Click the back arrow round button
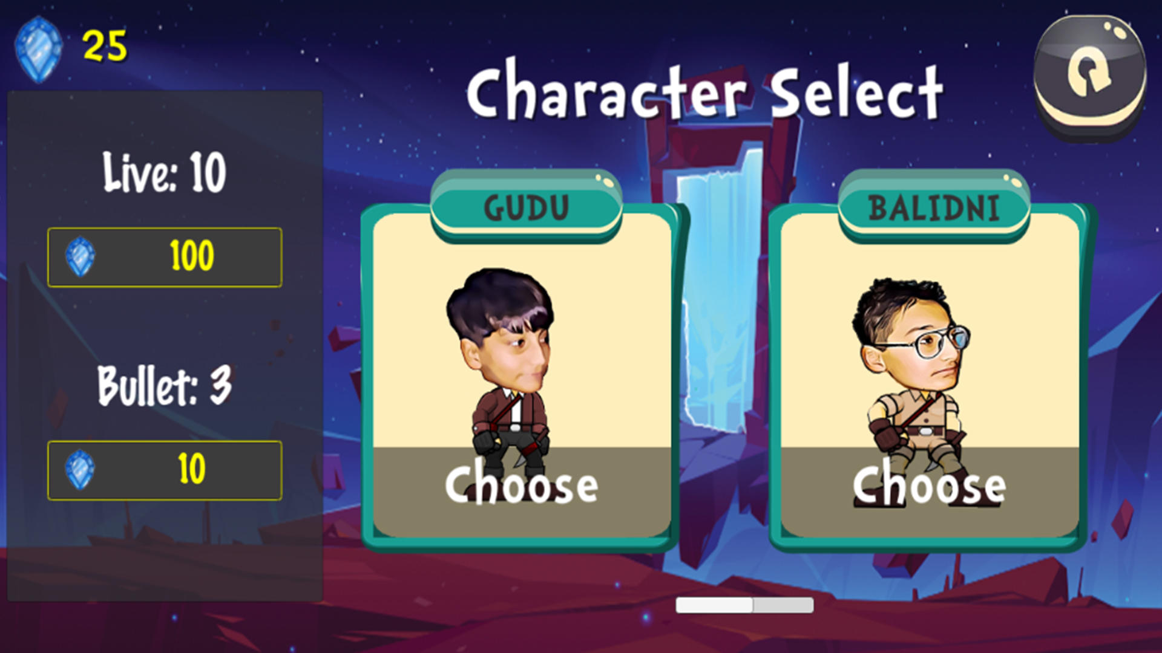 pyautogui.click(x=1090, y=79)
